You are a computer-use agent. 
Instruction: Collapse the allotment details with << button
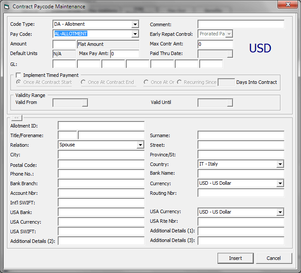click(17, 117)
